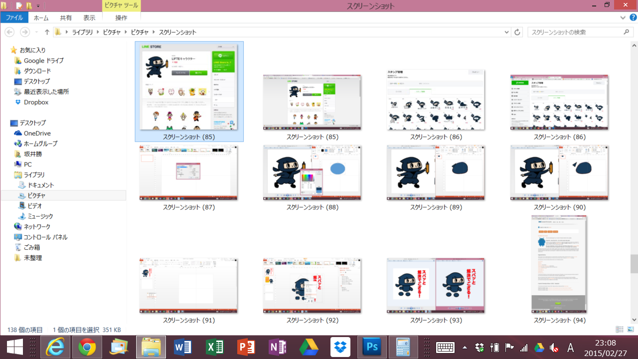This screenshot has height=359, width=638.
Task: Open Google ドライブ under Favorites
Action: (44, 60)
